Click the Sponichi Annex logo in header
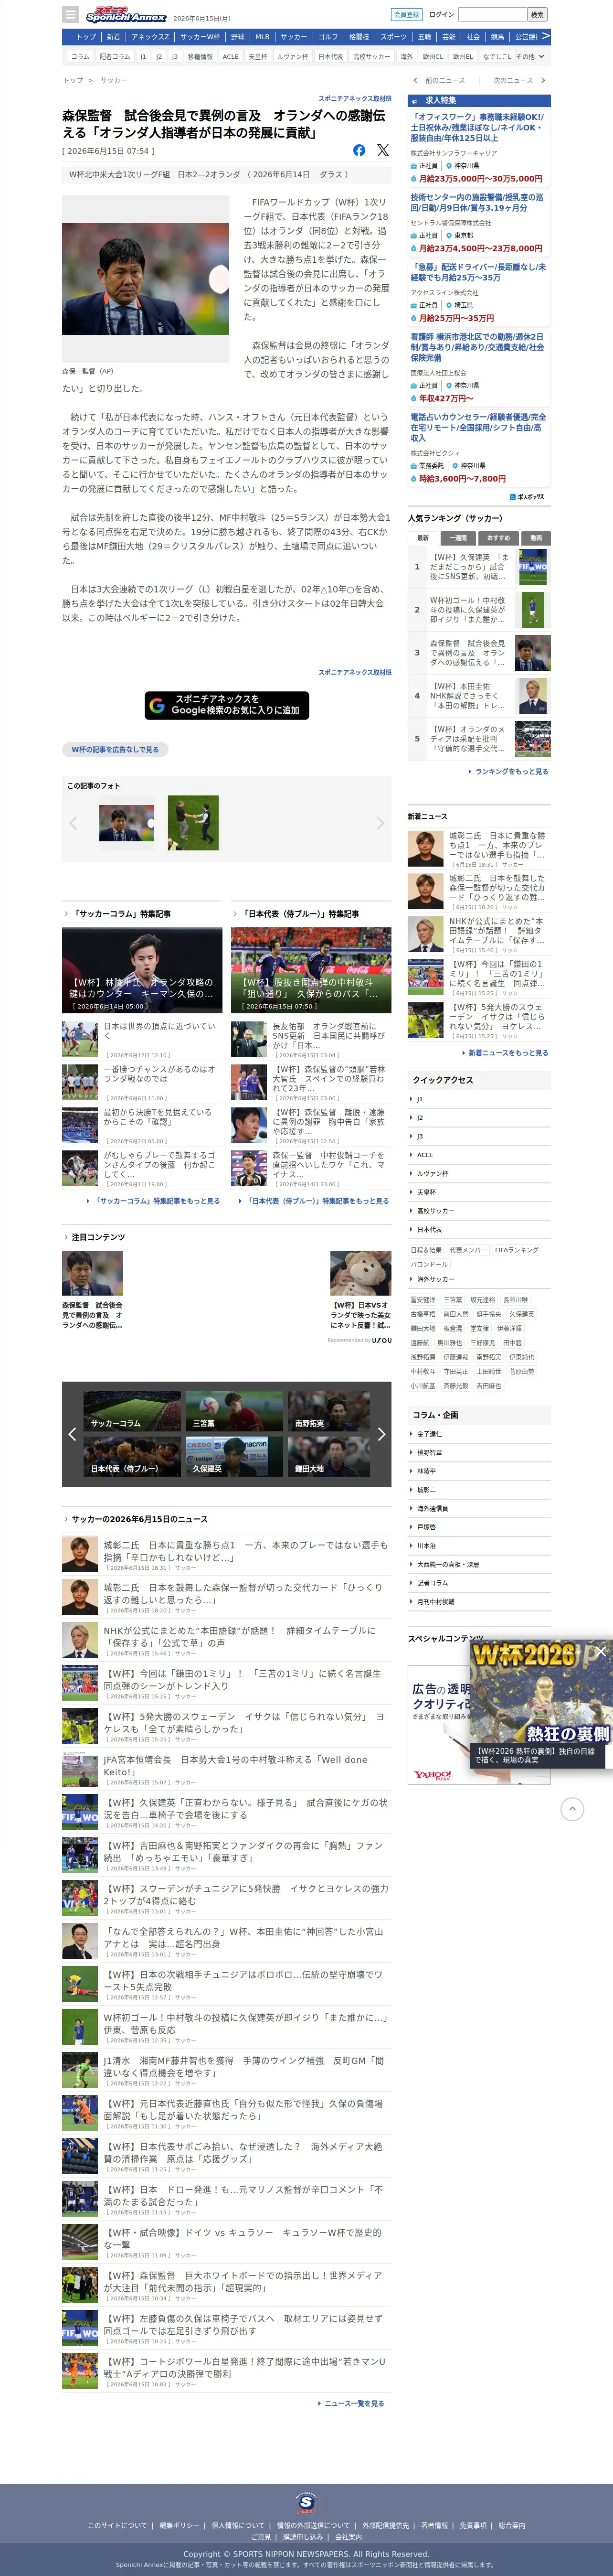Viewport: 613px width, 2576px height. point(126,15)
